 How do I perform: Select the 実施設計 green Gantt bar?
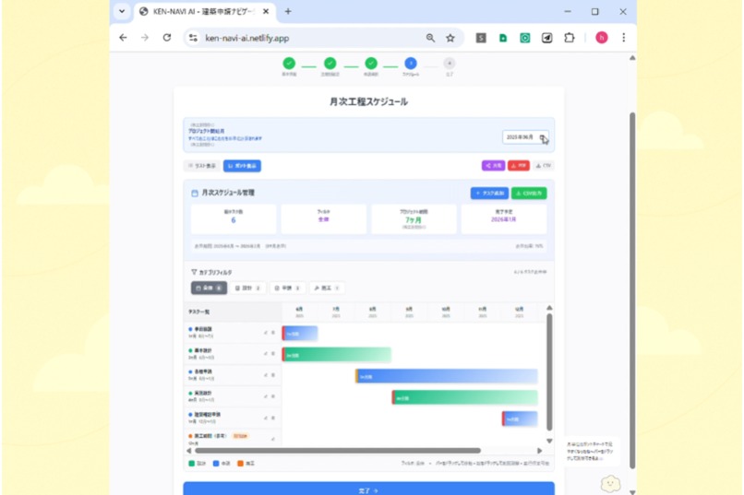click(465, 398)
